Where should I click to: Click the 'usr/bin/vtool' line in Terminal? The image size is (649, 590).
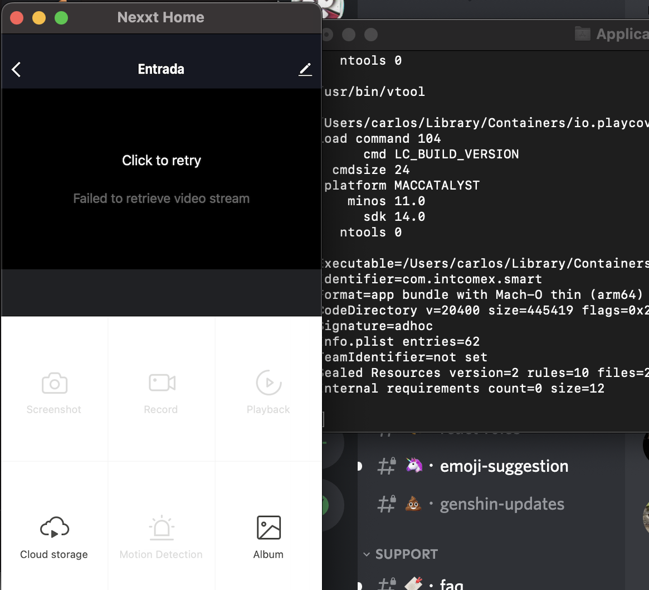pyautogui.click(x=374, y=91)
